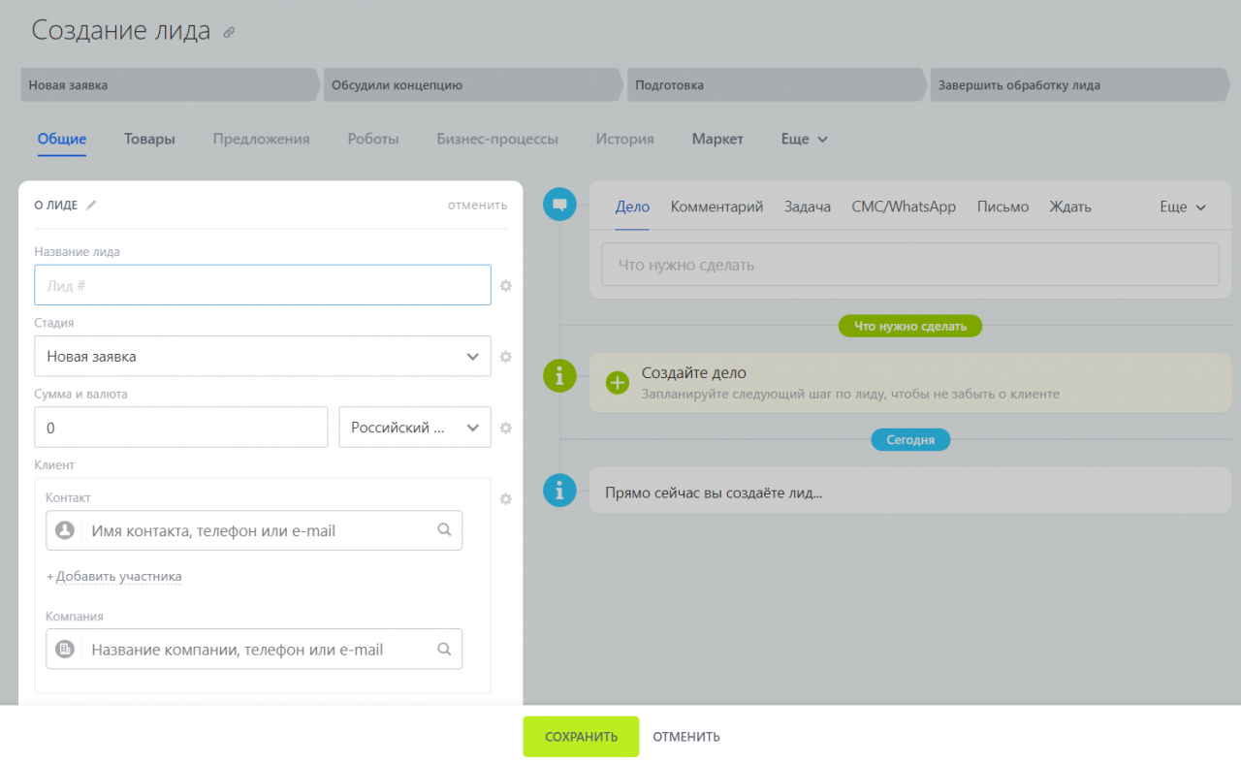Open the Предложения tab

coord(262,139)
